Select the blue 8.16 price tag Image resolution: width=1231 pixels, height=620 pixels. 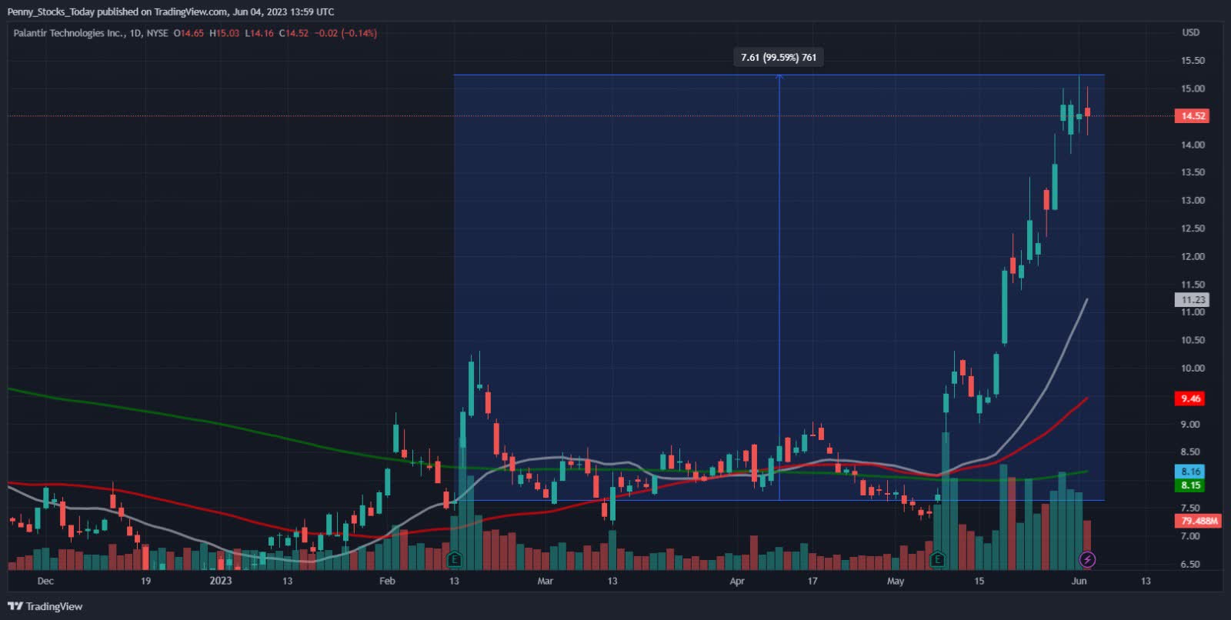tap(1189, 472)
